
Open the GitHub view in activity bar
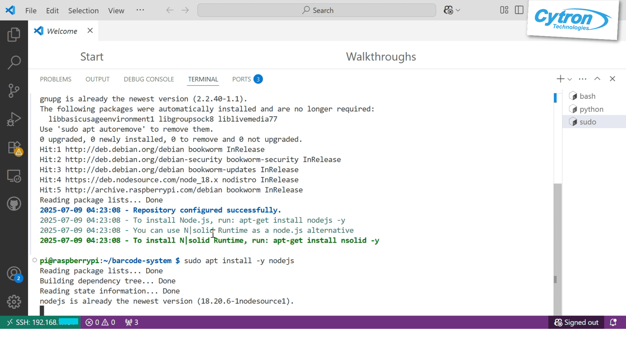pos(14,204)
